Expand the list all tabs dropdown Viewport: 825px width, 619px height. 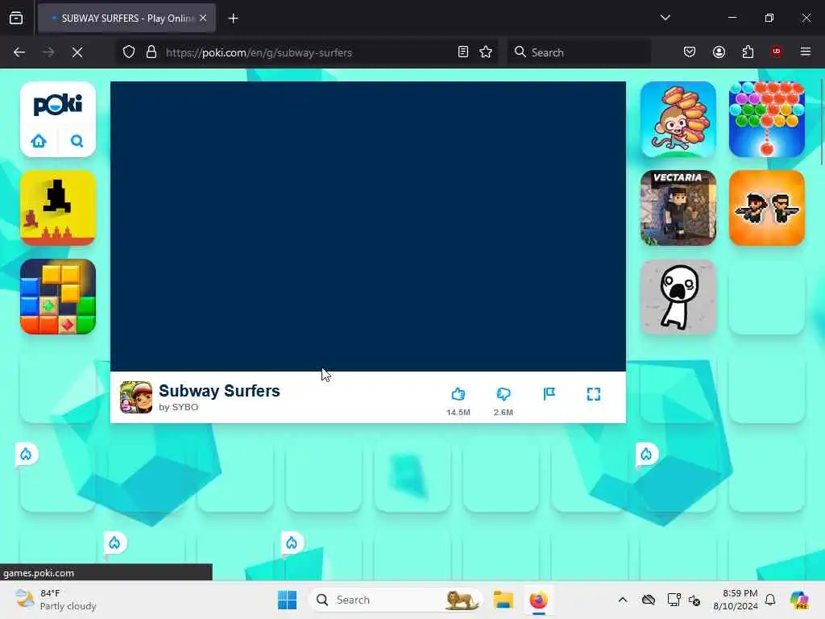(x=665, y=18)
